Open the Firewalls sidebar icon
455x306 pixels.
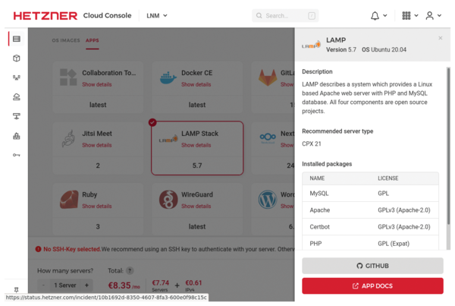pos(17,136)
